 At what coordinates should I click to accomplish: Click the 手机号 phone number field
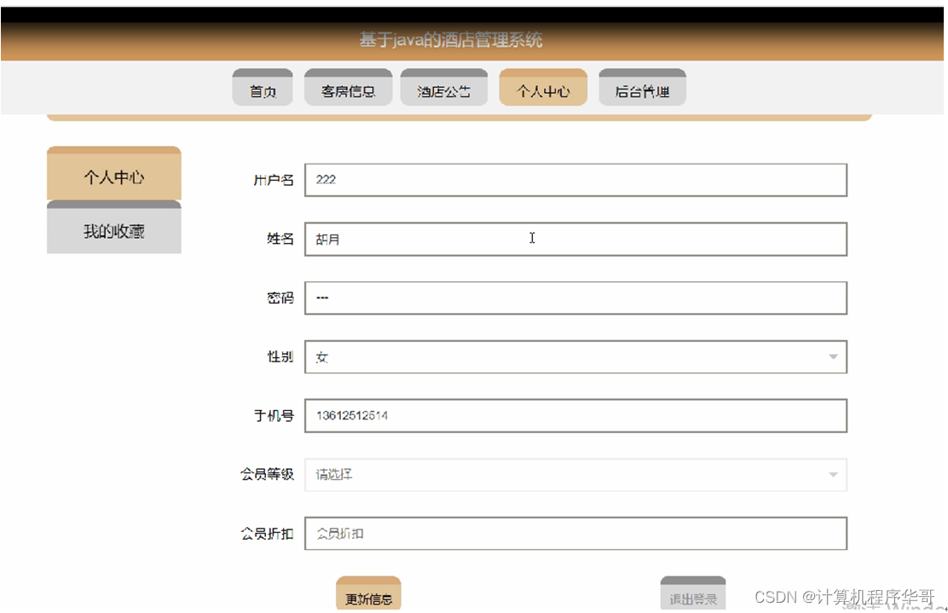click(x=575, y=415)
